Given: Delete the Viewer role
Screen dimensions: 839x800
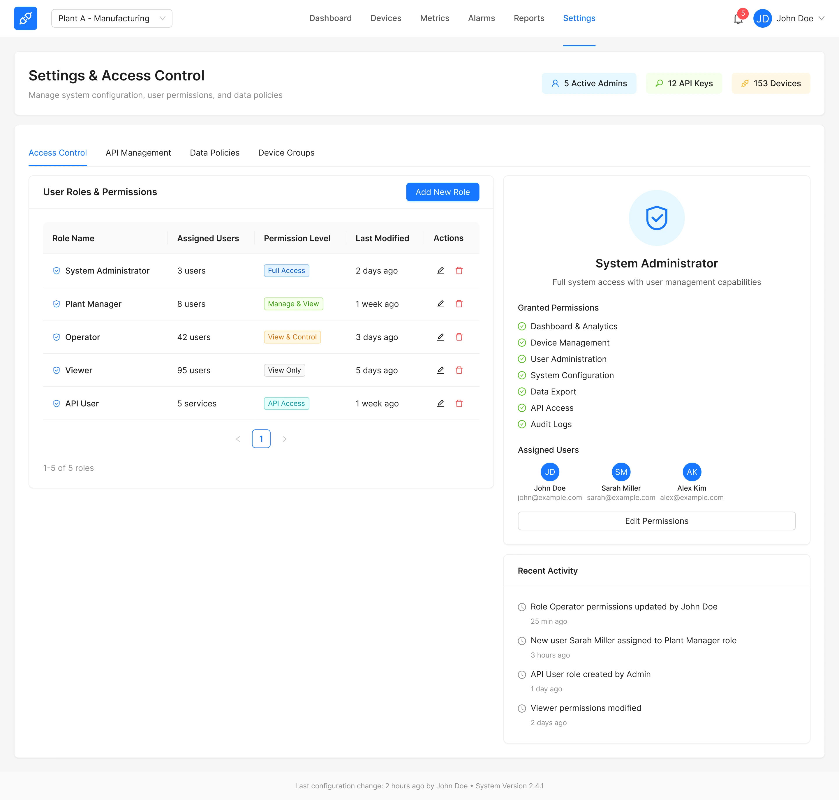Looking at the screenshot, I should click(459, 370).
